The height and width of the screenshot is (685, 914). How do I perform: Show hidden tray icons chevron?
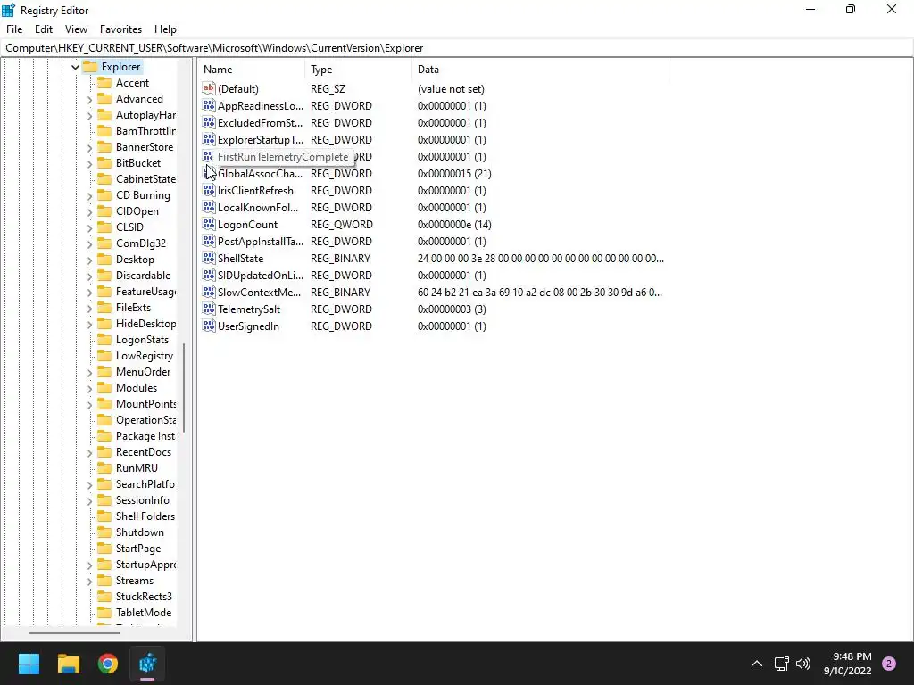pos(757,664)
